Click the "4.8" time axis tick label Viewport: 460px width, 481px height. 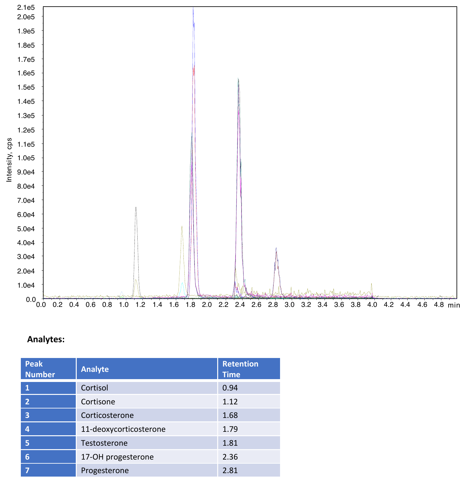tap(439, 304)
